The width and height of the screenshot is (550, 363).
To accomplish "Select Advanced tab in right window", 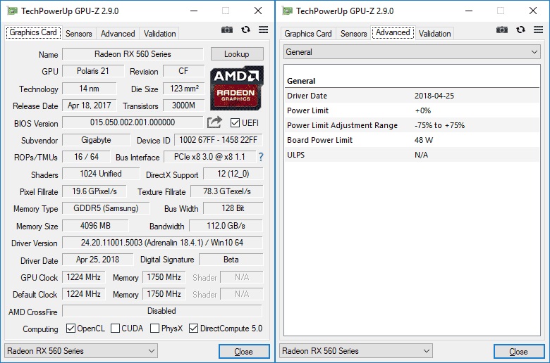I will (393, 32).
